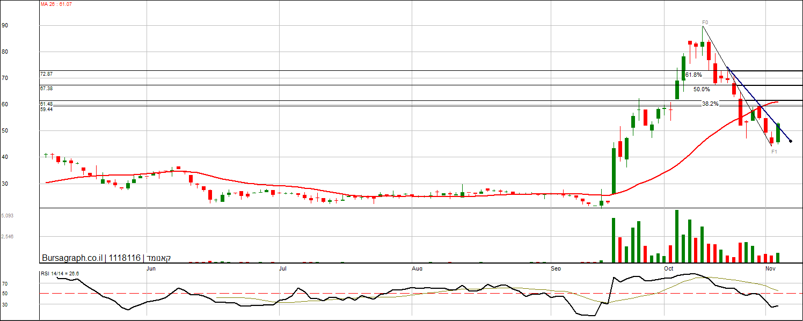
Task: Click the 38.2% retracement label
Action: pos(710,104)
